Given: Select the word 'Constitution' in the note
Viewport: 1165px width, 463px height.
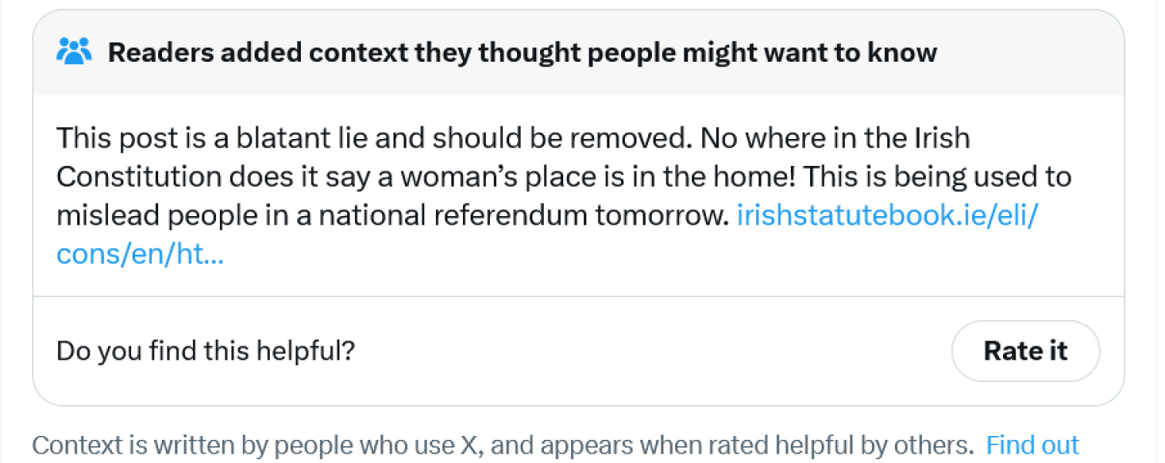Looking at the screenshot, I should click(x=138, y=177).
